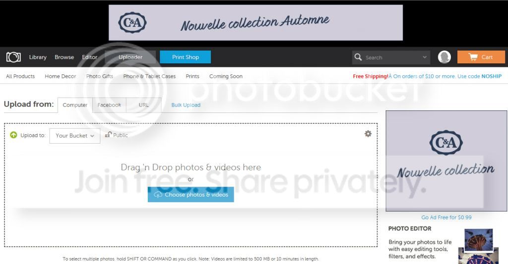Select the Computer upload tab
The image size is (508, 264).
click(x=75, y=105)
